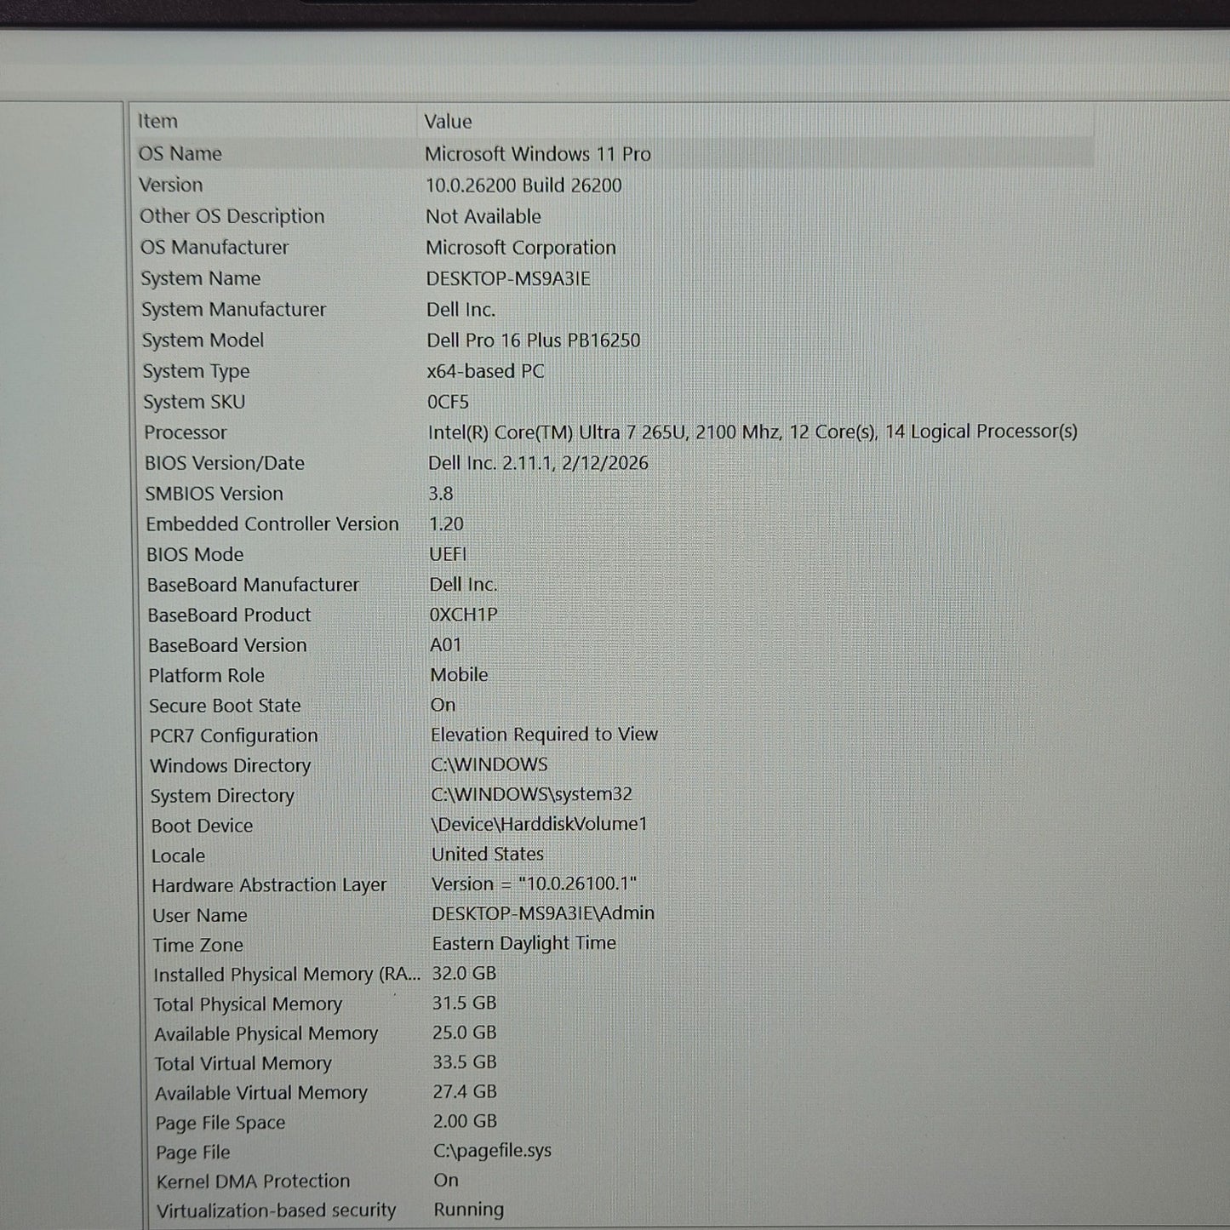Click the value UEFI
This screenshot has height=1230, width=1230.
click(x=448, y=554)
